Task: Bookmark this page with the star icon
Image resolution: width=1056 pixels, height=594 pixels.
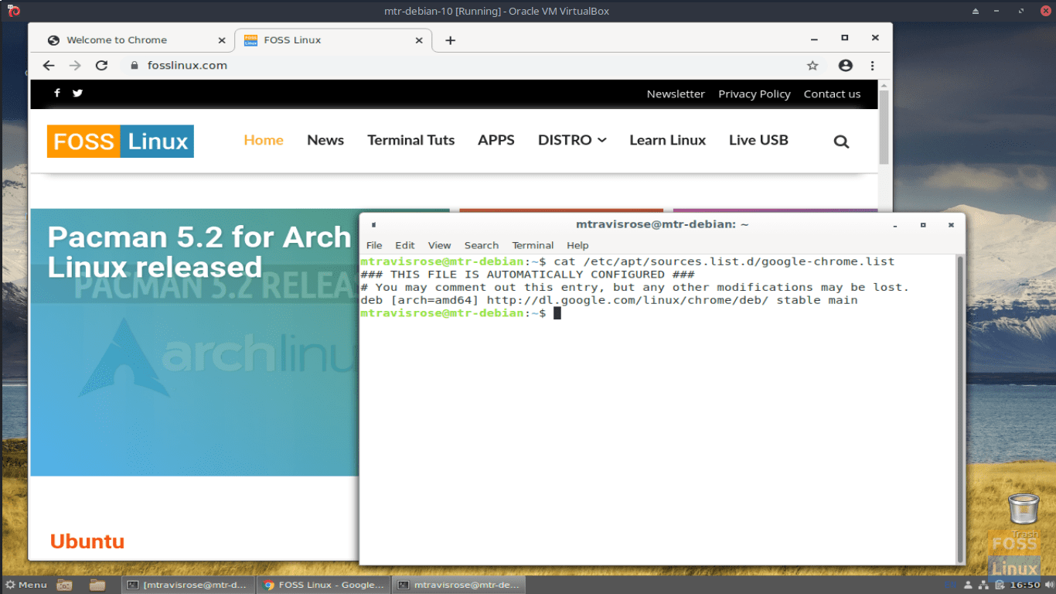Action: [x=812, y=66]
